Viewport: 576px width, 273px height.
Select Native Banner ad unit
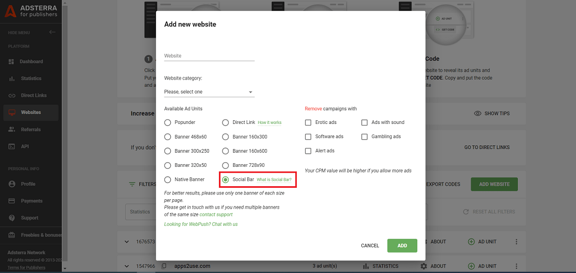click(x=168, y=179)
